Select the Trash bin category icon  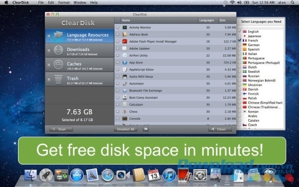tap(58, 79)
